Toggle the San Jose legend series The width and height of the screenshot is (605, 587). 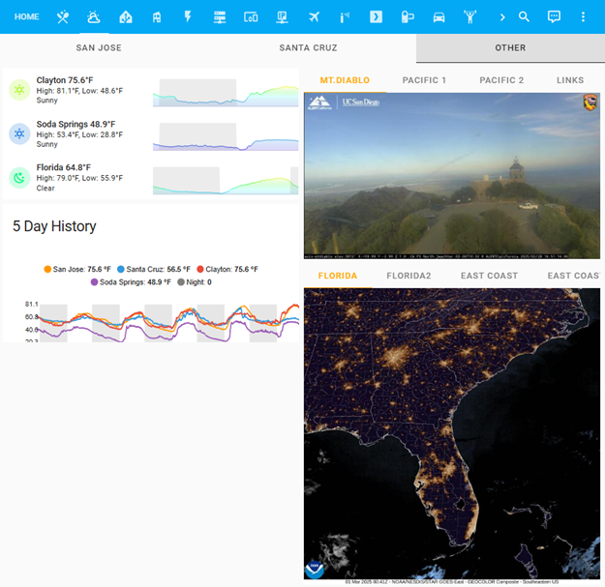tap(77, 269)
